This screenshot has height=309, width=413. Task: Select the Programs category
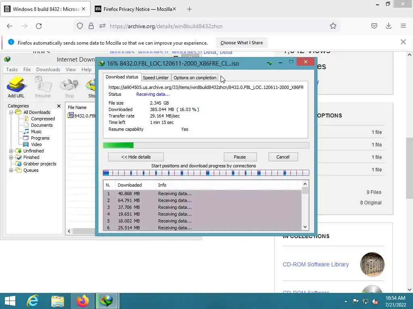tap(40, 138)
